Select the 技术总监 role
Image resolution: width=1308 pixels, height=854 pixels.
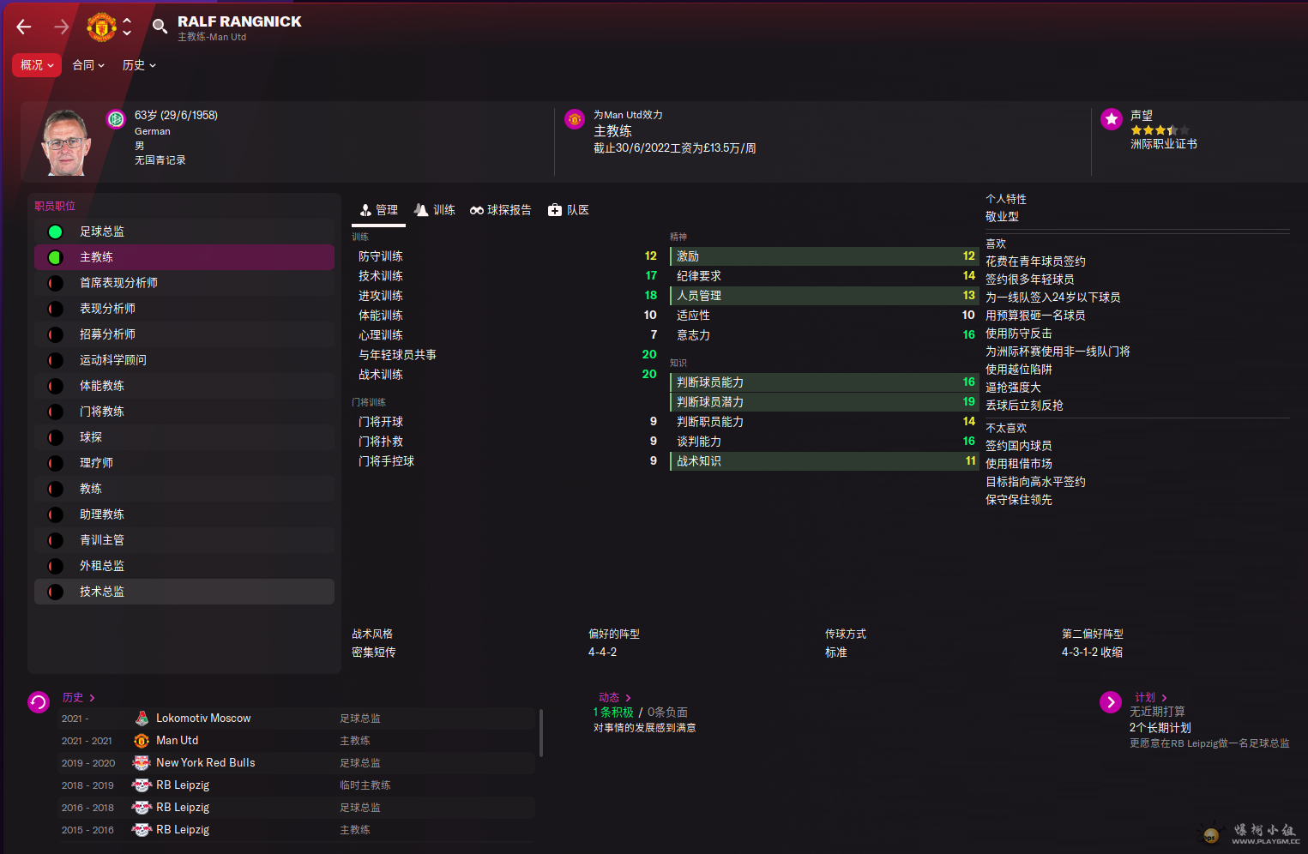[184, 592]
